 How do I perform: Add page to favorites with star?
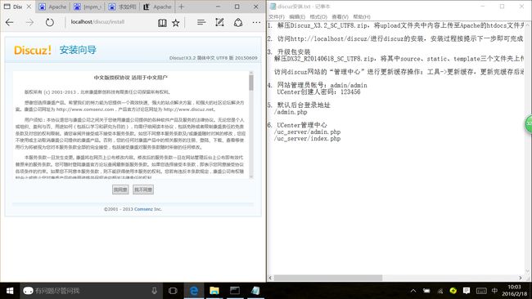(175, 23)
